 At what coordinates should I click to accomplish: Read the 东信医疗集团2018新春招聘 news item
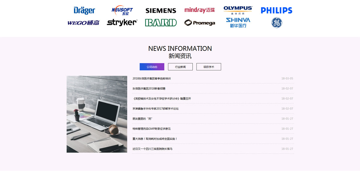coord(149,89)
